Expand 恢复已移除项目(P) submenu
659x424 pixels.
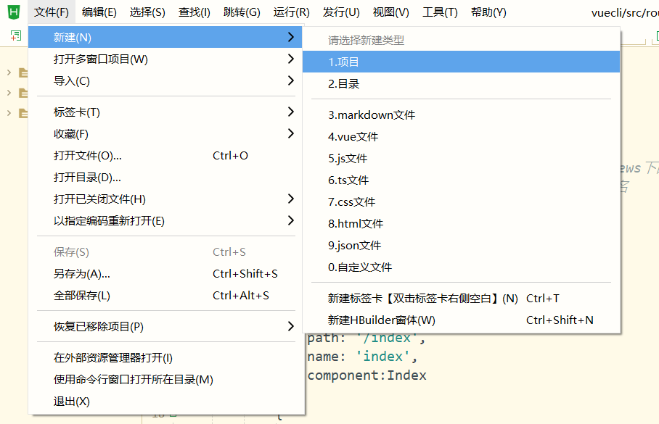click(x=165, y=327)
